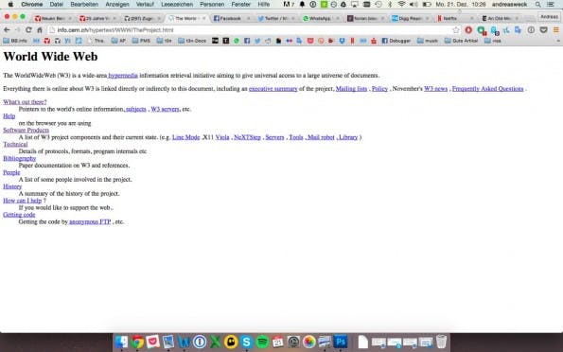
Task: Open the Frequently Asked Questions link
Action: coord(487,89)
